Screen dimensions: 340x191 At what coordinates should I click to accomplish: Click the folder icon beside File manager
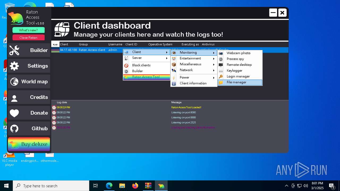click(x=221, y=82)
